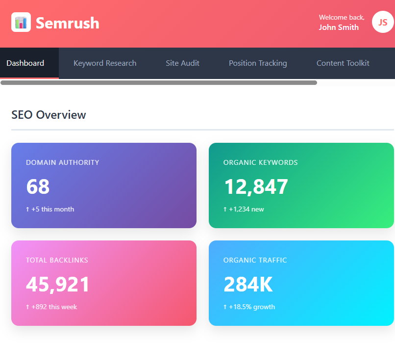Click the '+892 this week' text
This screenshot has width=395, height=343.
point(51,307)
